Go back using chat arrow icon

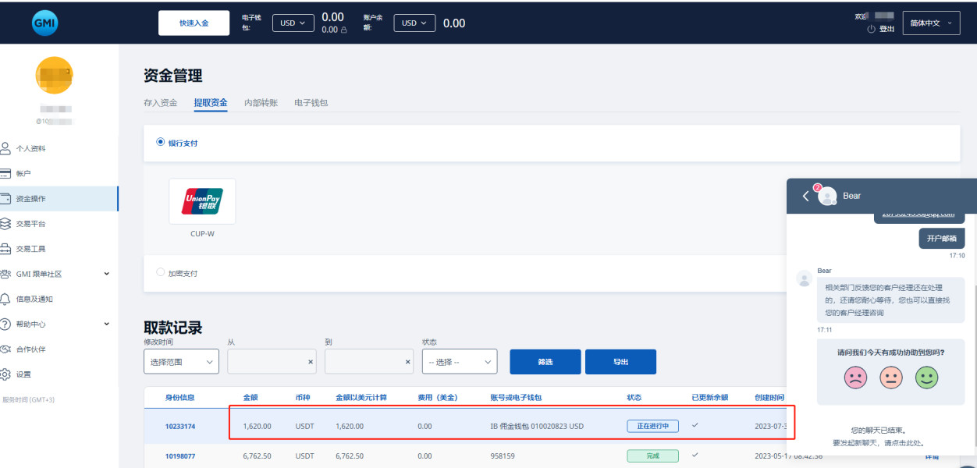(805, 196)
